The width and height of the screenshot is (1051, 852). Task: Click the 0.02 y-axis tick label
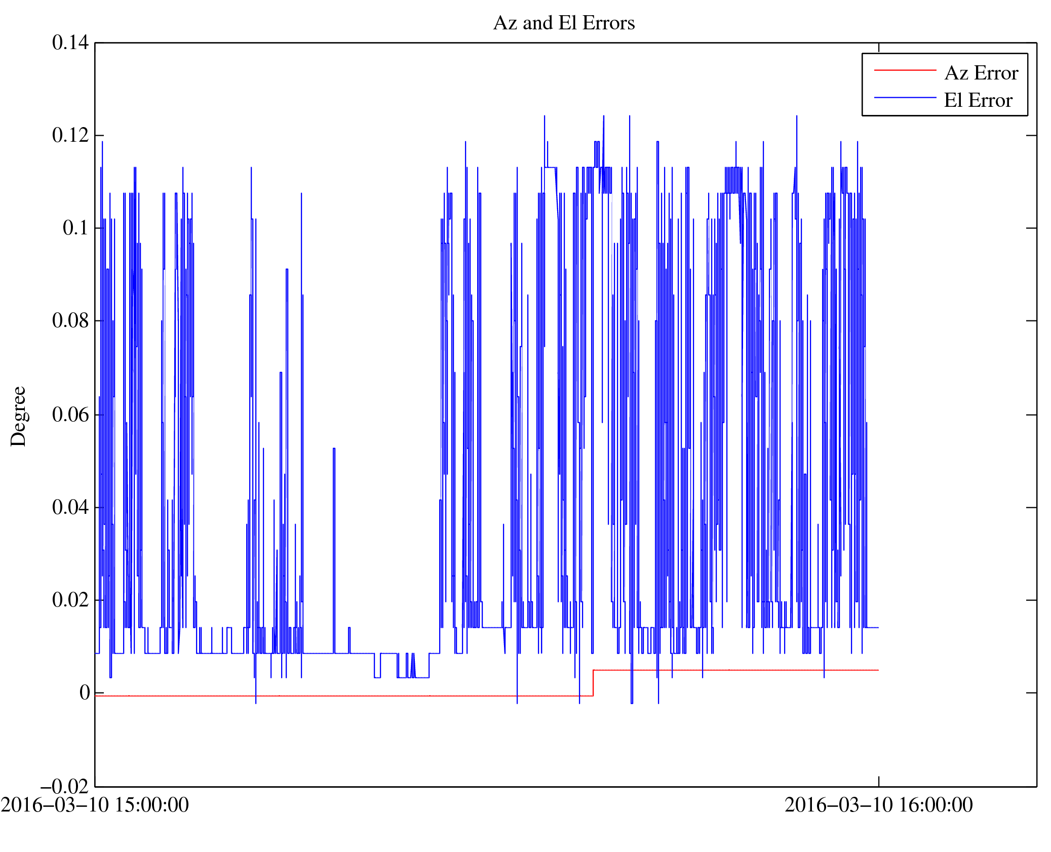click(x=70, y=600)
